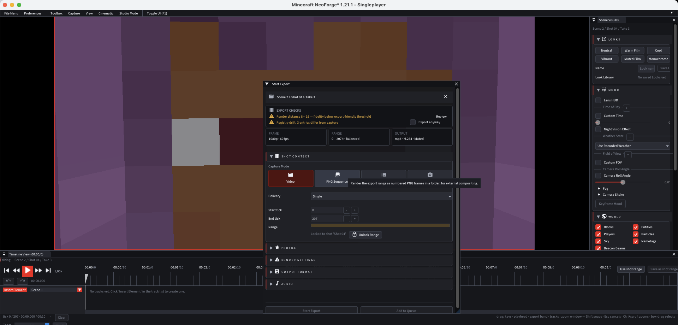678x325 pixels.
Task: Click Camera Roll Angle slider handle
Action: (x=623, y=182)
